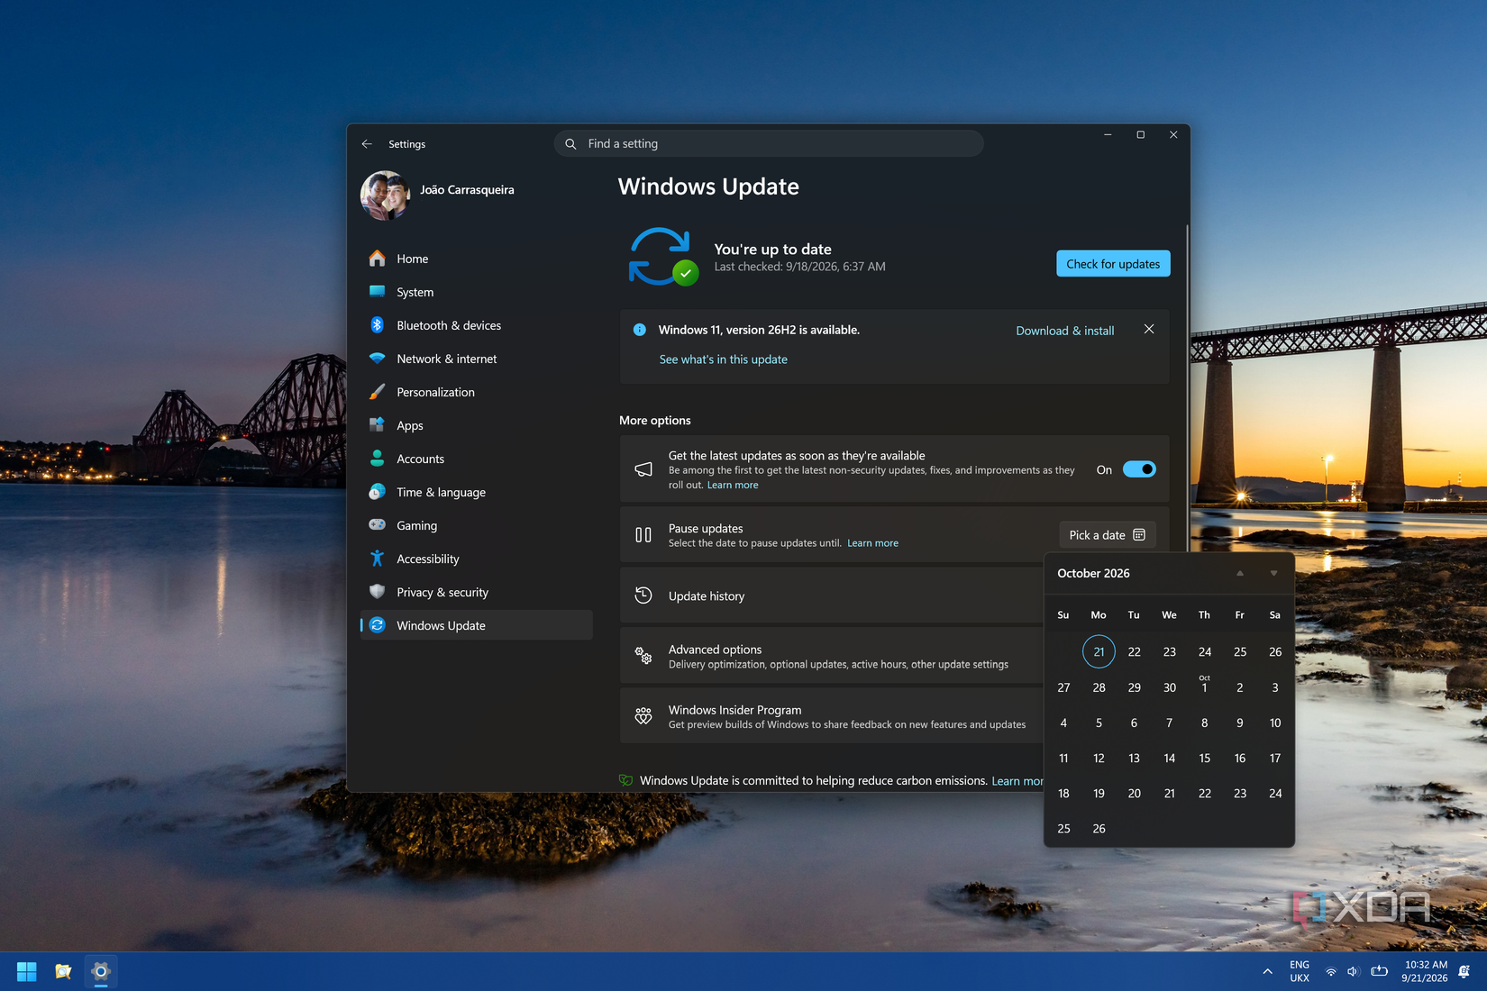Select October 1 in calendar
The height and width of the screenshot is (991, 1487).
click(x=1204, y=686)
